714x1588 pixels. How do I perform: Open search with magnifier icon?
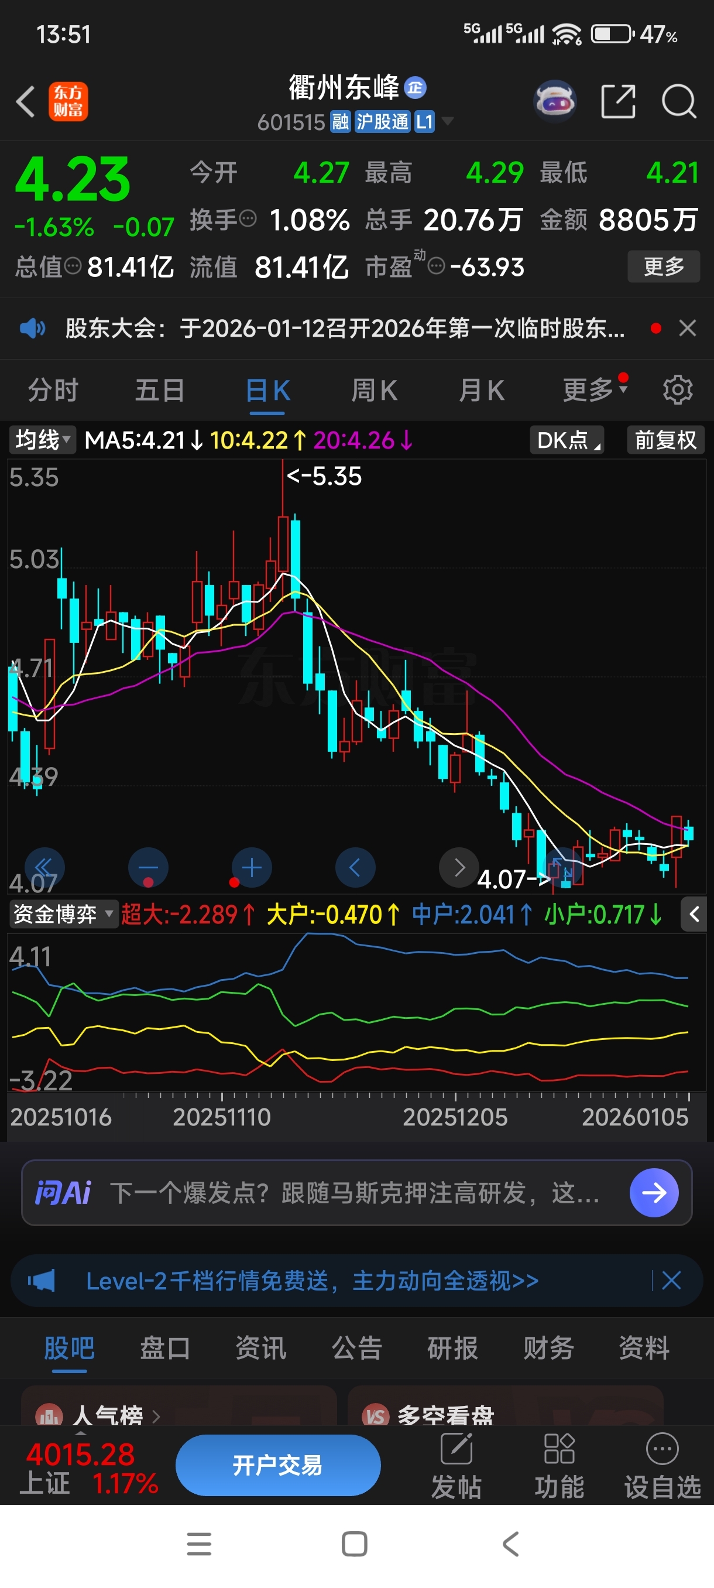pyautogui.click(x=679, y=101)
